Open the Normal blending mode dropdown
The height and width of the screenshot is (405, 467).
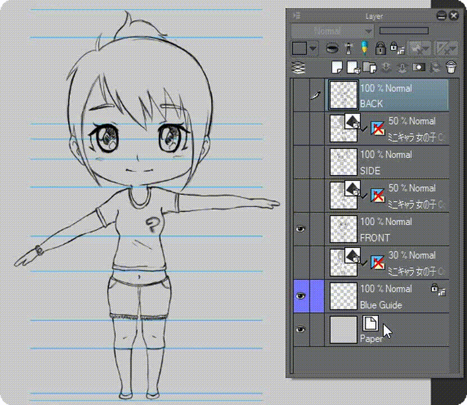click(x=333, y=31)
